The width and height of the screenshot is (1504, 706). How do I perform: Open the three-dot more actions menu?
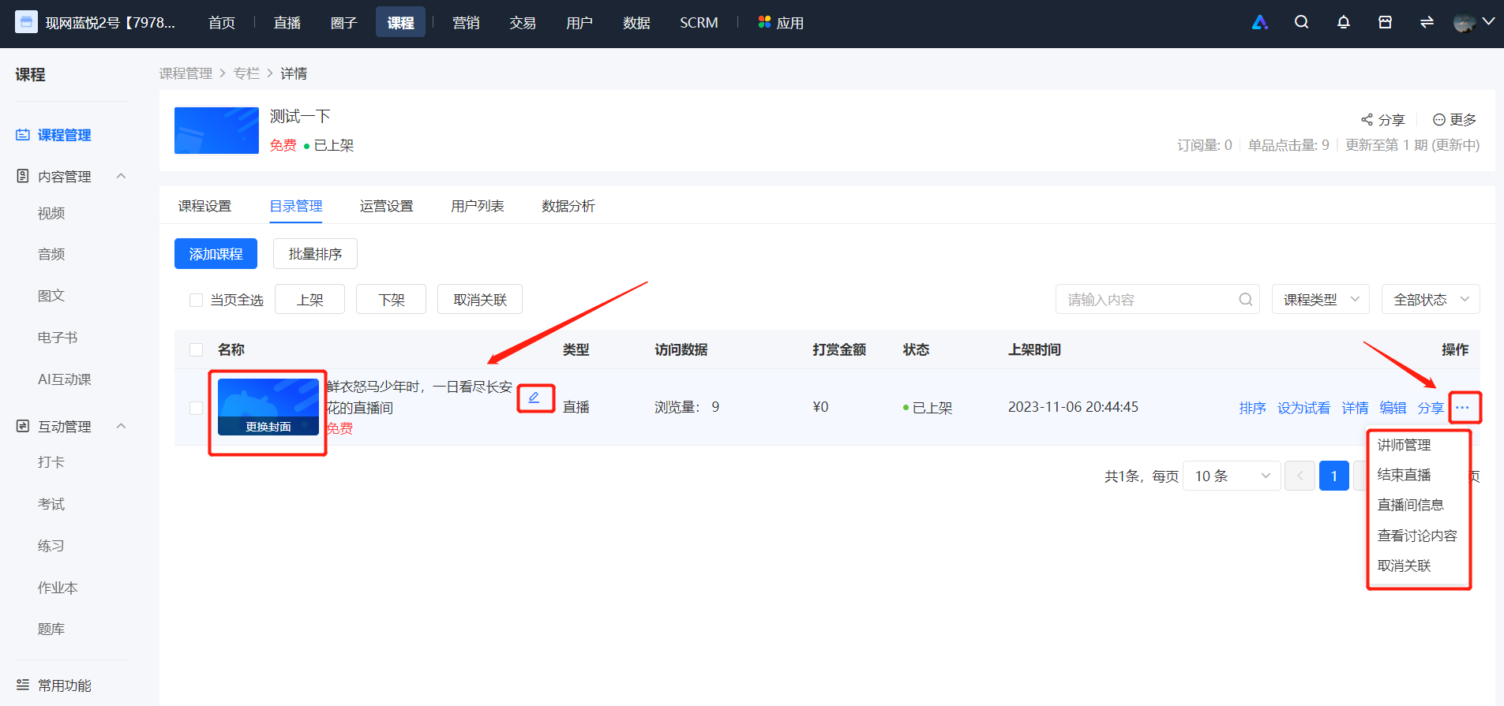point(1462,408)
